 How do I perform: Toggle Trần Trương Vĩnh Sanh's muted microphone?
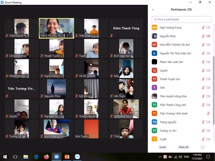point(208,114)
